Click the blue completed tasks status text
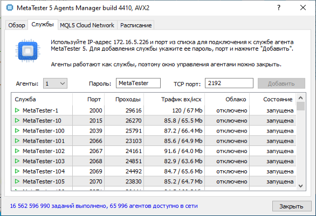The height and width of the screenshot is (216, 316). point(104,206)
